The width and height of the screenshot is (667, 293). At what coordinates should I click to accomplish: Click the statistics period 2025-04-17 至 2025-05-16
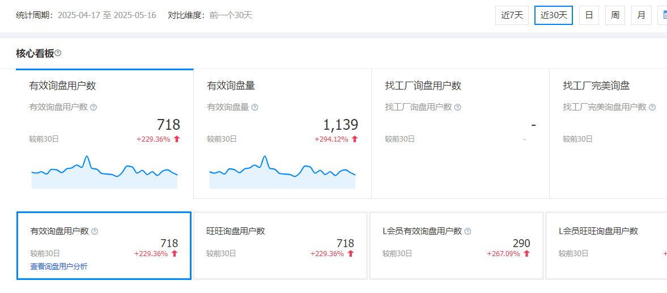tap(107, 15)
